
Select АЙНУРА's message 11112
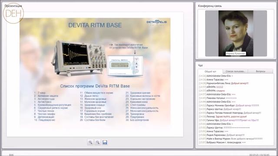(211, 87)
